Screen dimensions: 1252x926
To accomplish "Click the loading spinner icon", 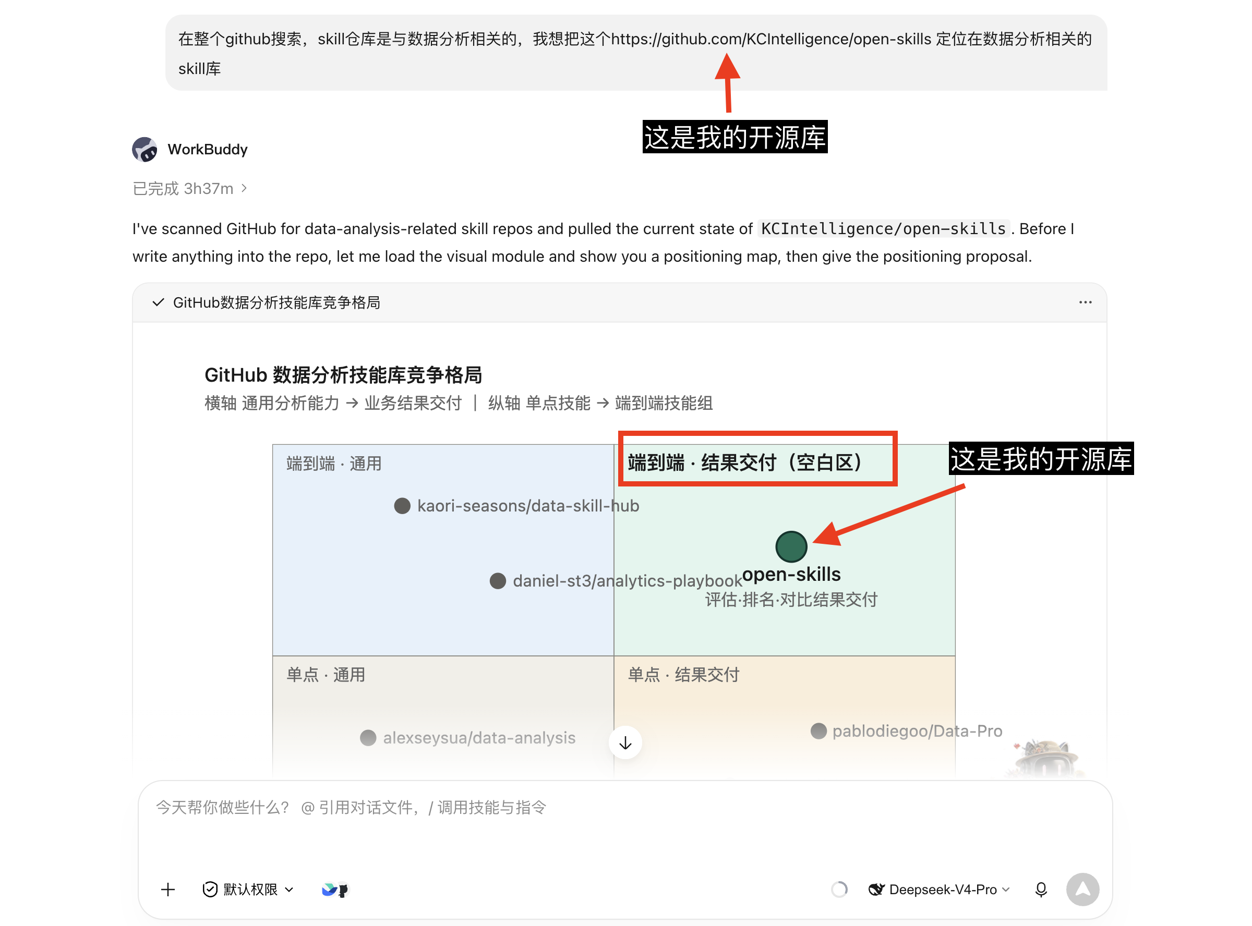I will tap(839, 890).
